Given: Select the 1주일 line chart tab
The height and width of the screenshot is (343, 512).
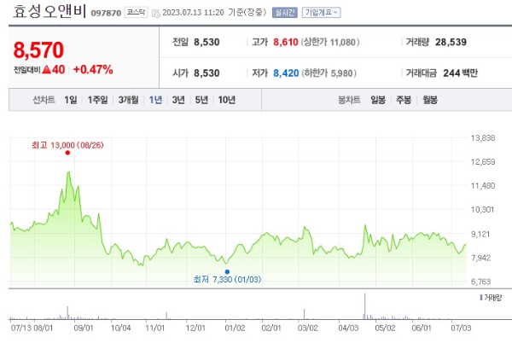Looking at the screenshot, I should [x=97, y=100].
